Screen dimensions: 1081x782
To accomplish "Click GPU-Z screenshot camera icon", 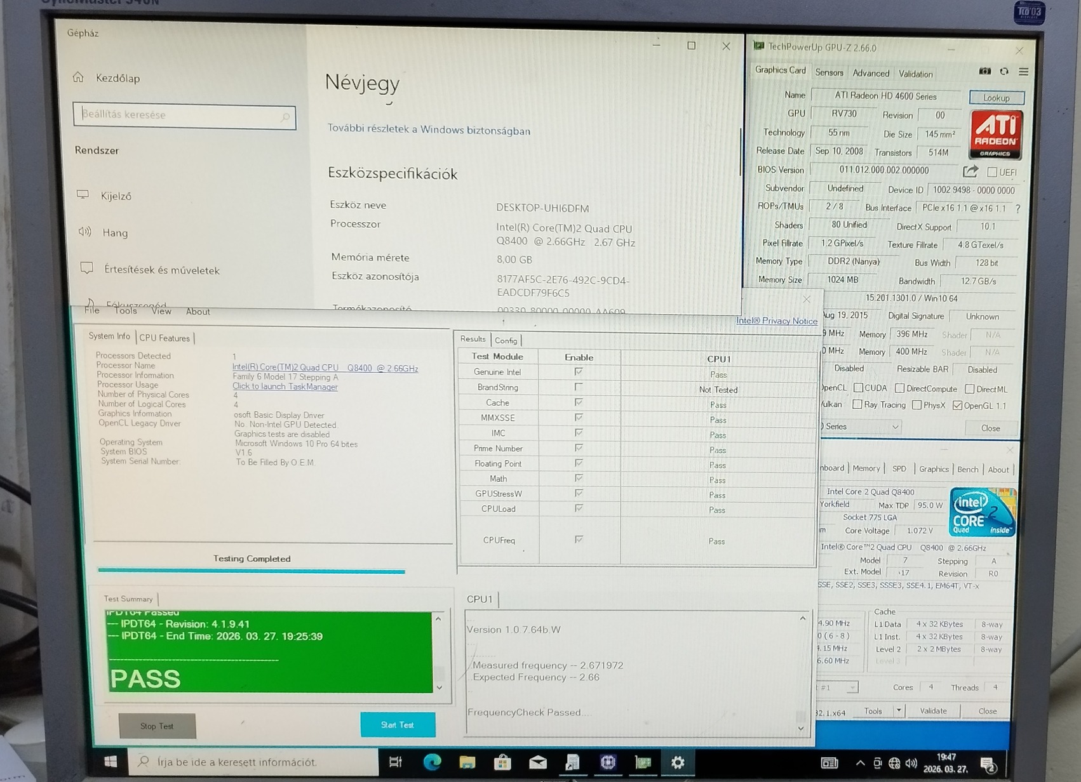I will pyautogui.click(x=985, y=72).
